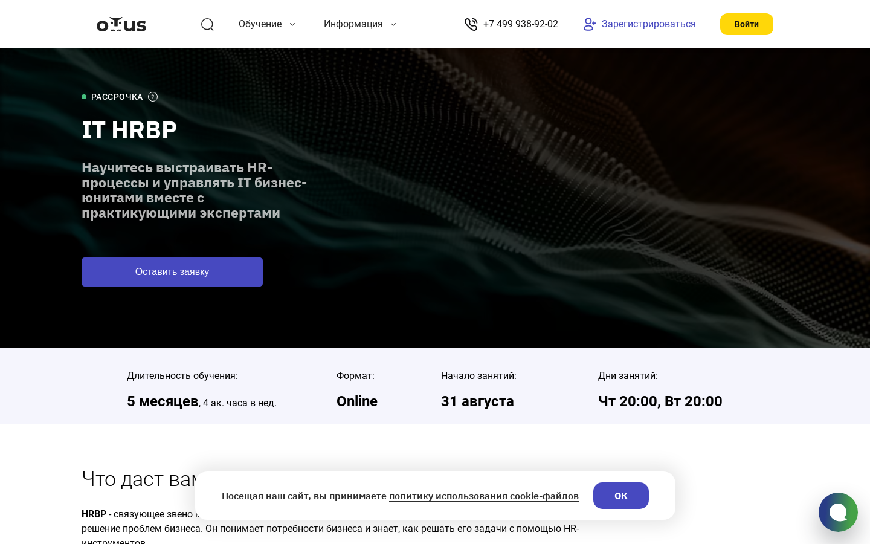Open the chat widget bubble

click(x=838, y=512)
